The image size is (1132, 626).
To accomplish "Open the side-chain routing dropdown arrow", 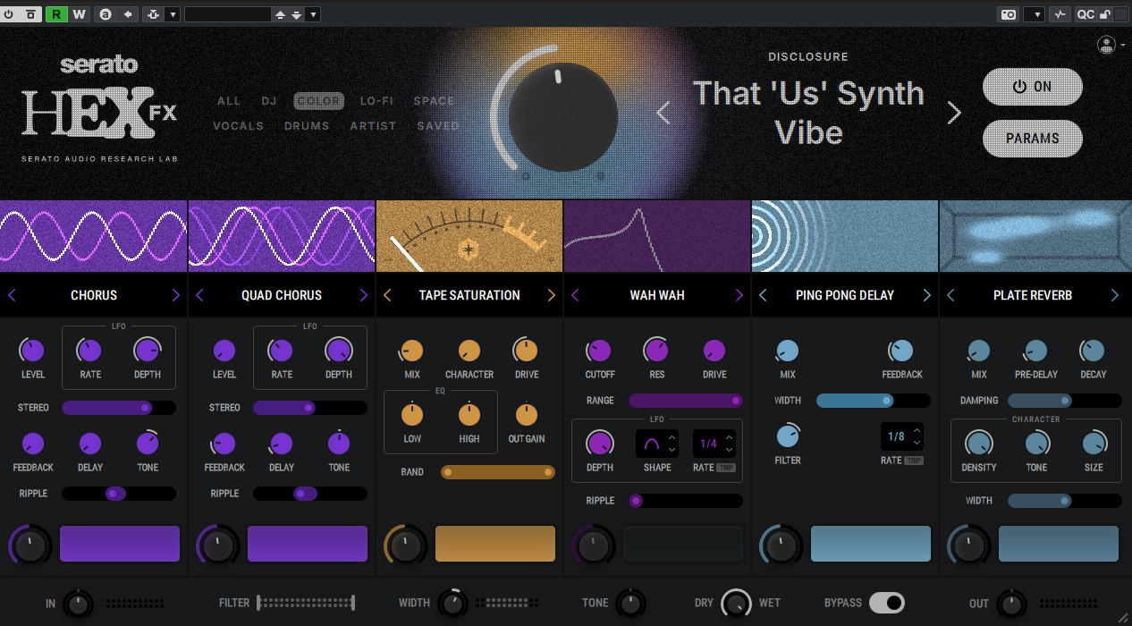I will tap(173, 14).
